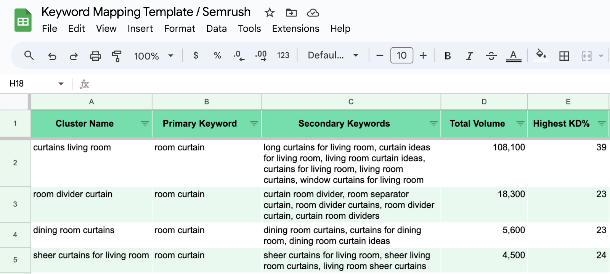Print the spreadsheet using printer icon
Screen dimensions: 610x274
(x=95, y=56)
